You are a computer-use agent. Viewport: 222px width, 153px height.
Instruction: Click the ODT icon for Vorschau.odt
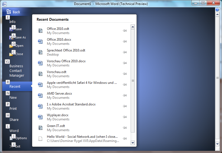tap(41, 74)
